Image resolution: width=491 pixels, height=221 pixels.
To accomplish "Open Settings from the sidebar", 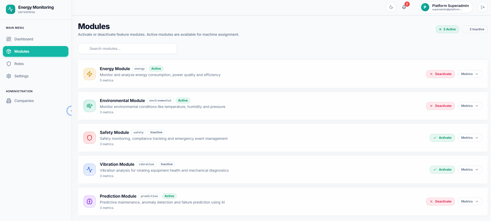I will (x=36, y=76).
